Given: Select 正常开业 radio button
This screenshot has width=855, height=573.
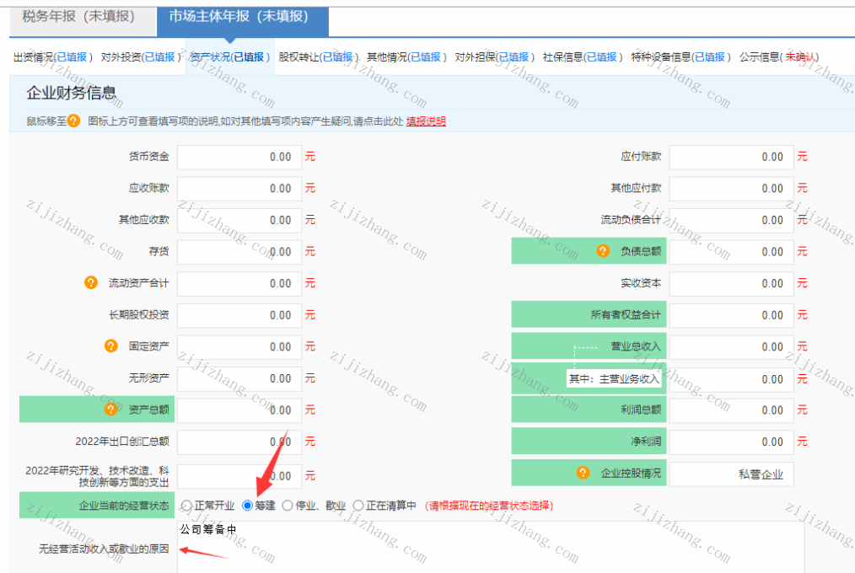Looking at the screenshot, I should (x=186, y=506).
